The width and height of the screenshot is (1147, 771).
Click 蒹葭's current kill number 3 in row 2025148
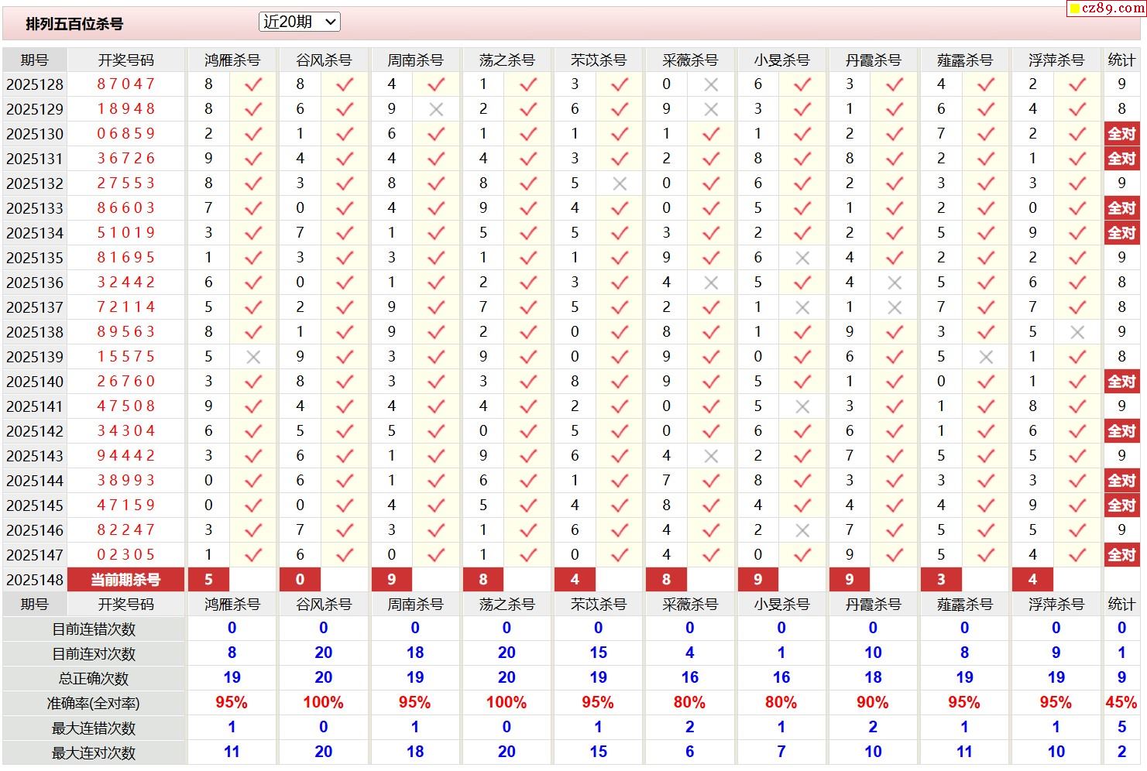pos(941,580)
